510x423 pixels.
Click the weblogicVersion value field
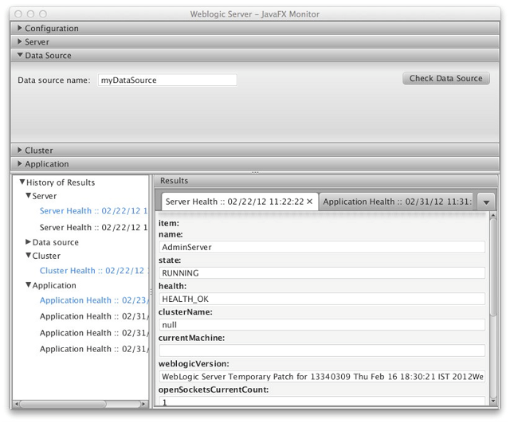click(322, 377)
